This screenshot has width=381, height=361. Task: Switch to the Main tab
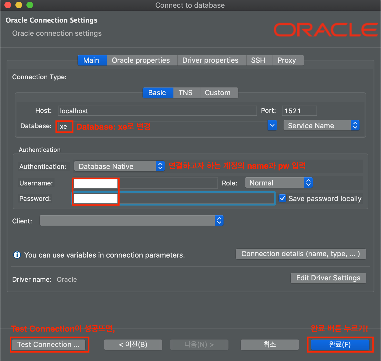click(x=92, y=60)
